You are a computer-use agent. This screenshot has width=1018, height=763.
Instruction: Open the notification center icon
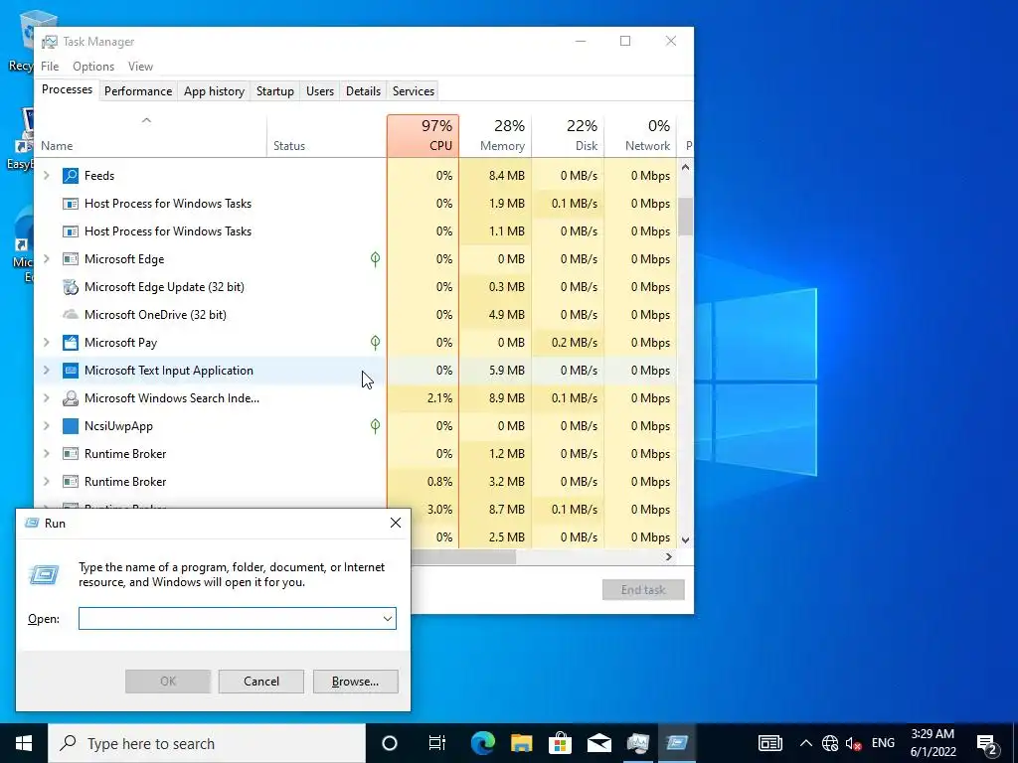click(x=986, y=743)
